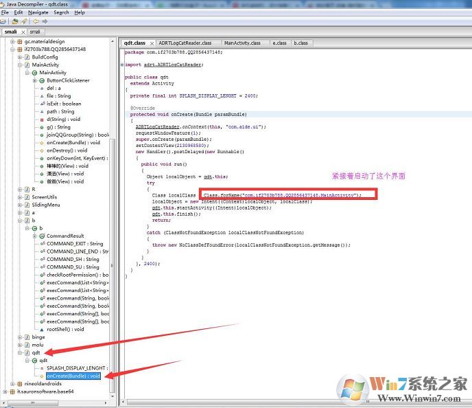Select rootShell() method in tree

(64, 329)
